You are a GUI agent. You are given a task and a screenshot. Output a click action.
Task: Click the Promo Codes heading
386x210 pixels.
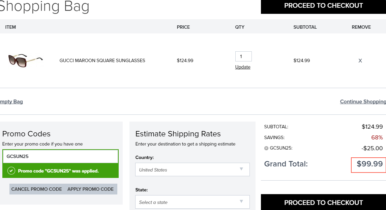tap(26, 134)
